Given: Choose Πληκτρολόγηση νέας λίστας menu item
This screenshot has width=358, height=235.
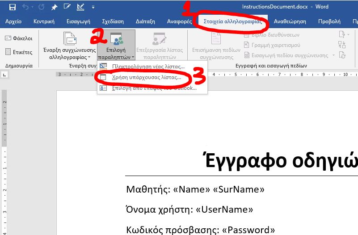Looking at the screenshot, I should tap(152, 67).
